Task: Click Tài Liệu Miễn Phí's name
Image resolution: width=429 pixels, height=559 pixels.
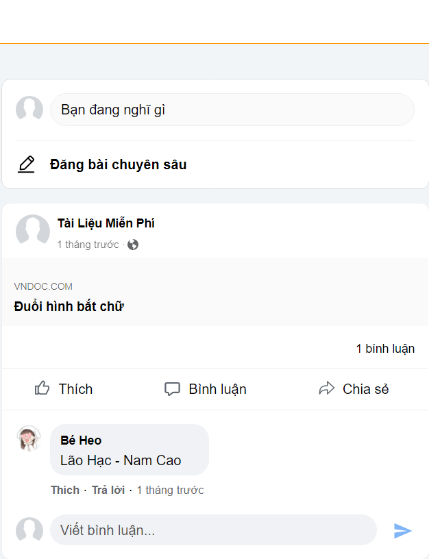Action: point(106,223)
